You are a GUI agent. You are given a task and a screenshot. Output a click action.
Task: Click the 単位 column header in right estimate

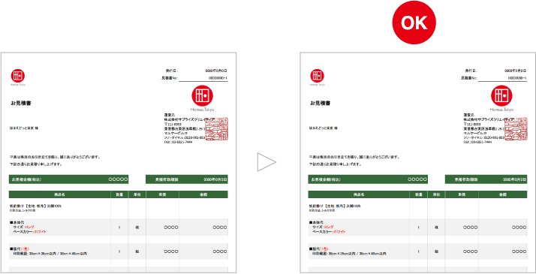point(436,194)
